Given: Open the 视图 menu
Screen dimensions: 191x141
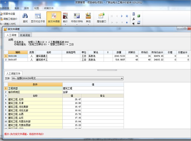Looking at the screenshot, I should 36,8.
